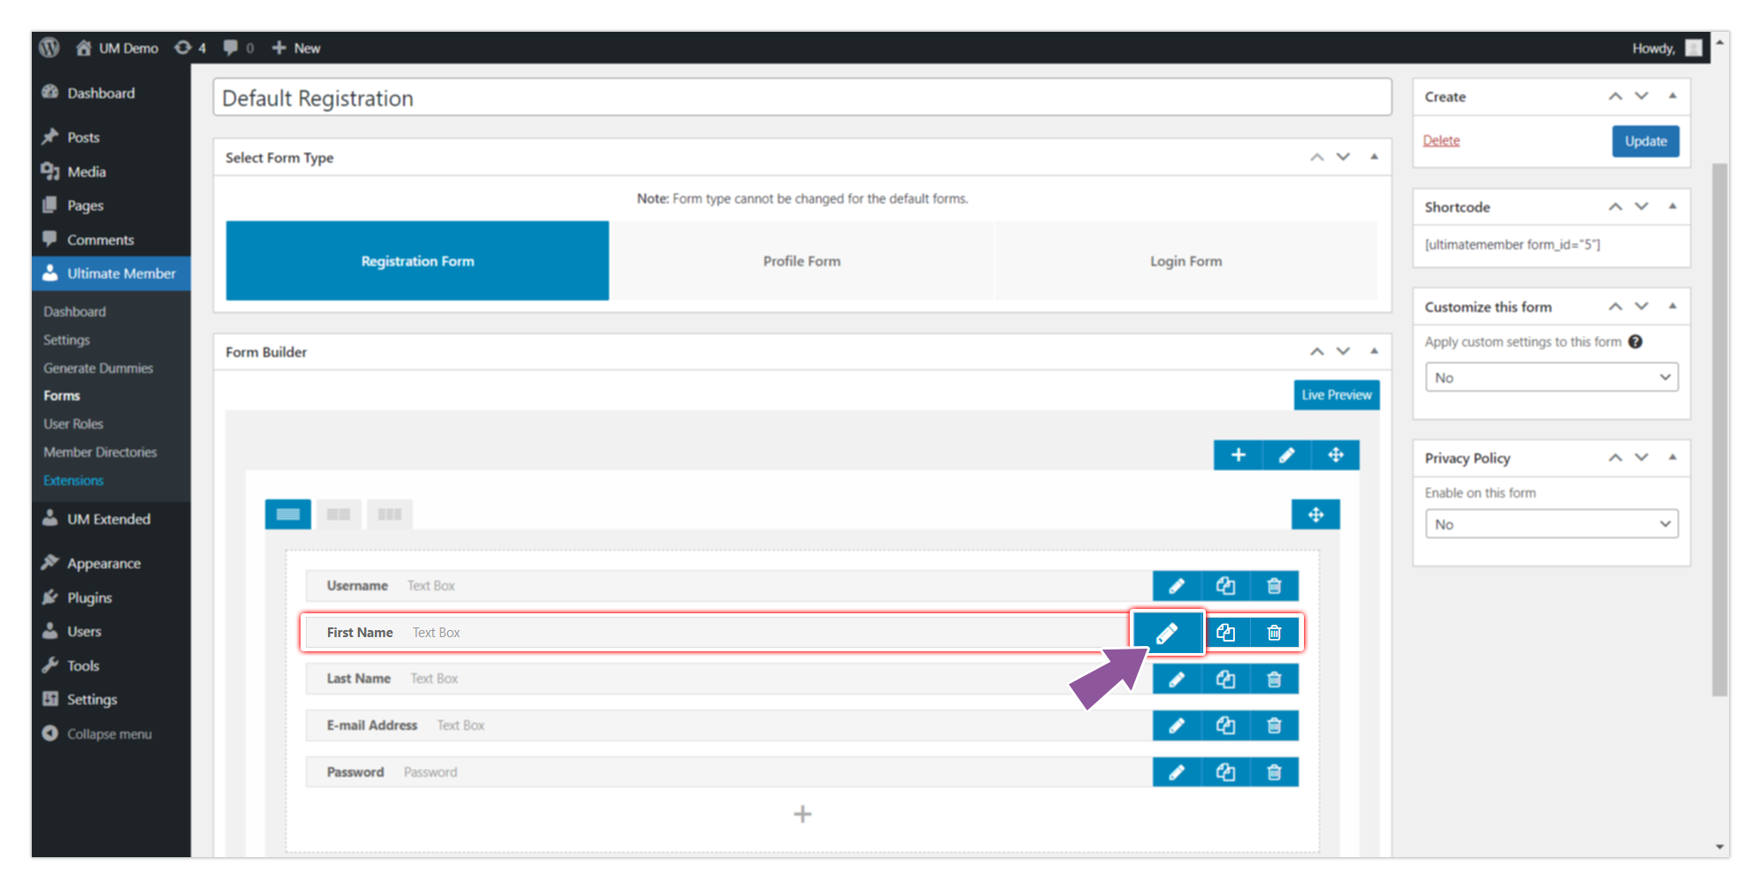Select the two column layout

click(339, 514)
